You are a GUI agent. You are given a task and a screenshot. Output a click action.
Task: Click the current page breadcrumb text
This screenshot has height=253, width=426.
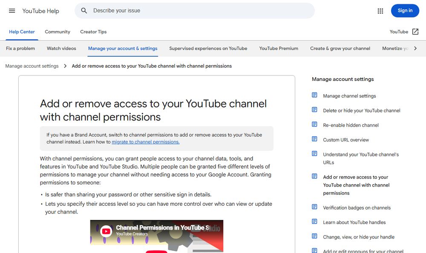point(152,66)
